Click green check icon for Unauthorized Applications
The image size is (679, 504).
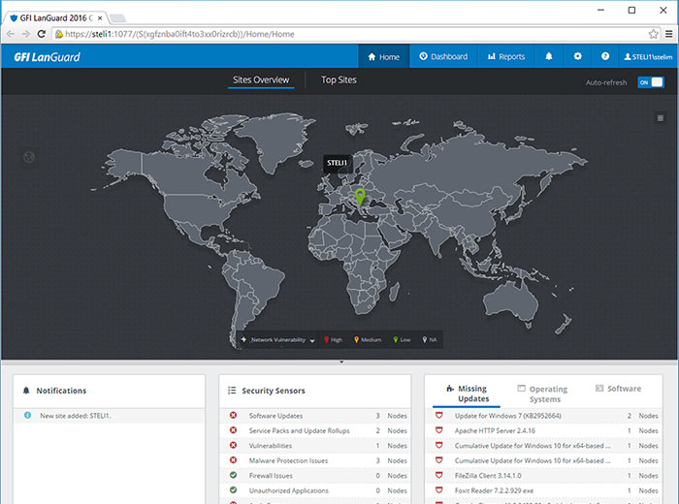[x=233, y=490]
